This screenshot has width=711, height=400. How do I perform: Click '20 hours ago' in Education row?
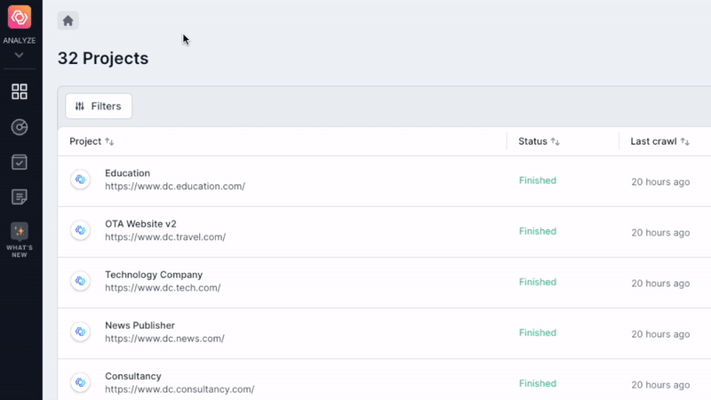660,182
